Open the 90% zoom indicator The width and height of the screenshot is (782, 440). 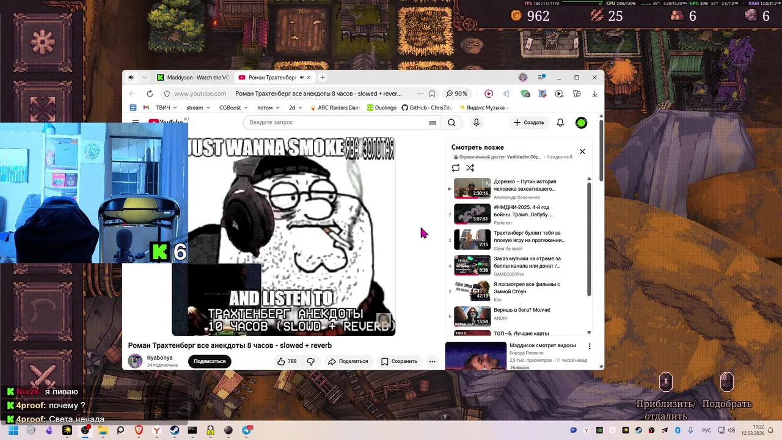457,94
